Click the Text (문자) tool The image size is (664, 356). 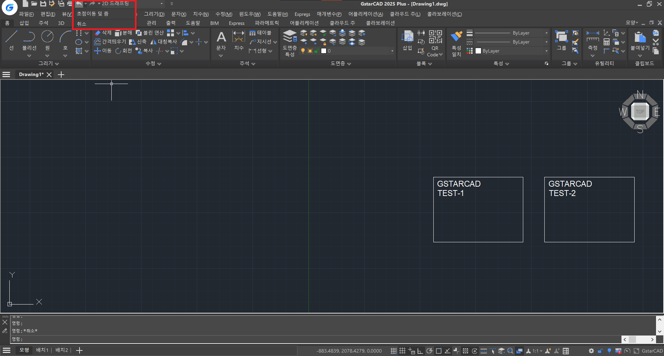click(x=221, y=41)
